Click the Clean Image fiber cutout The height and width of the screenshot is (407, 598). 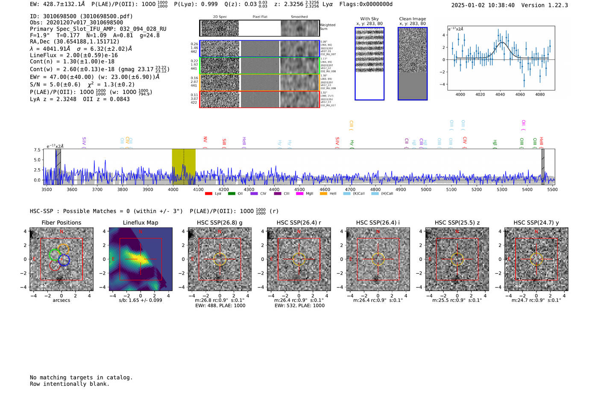click(x=413, y=64)
